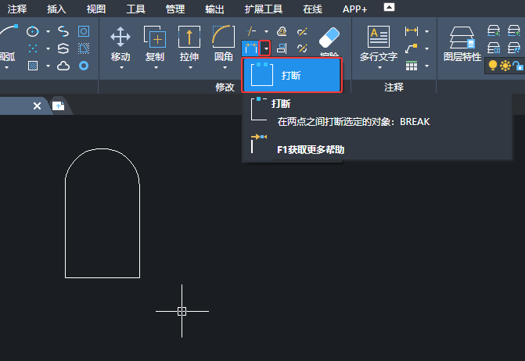The image size is (525, 361).
Task: Click the 修改 panel title
Action: (x=225, y=88)
